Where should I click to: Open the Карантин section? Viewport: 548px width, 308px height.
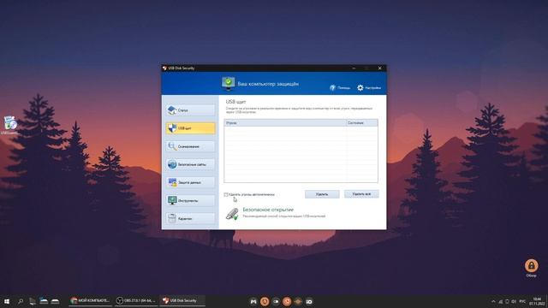click(x=190, y=218)
